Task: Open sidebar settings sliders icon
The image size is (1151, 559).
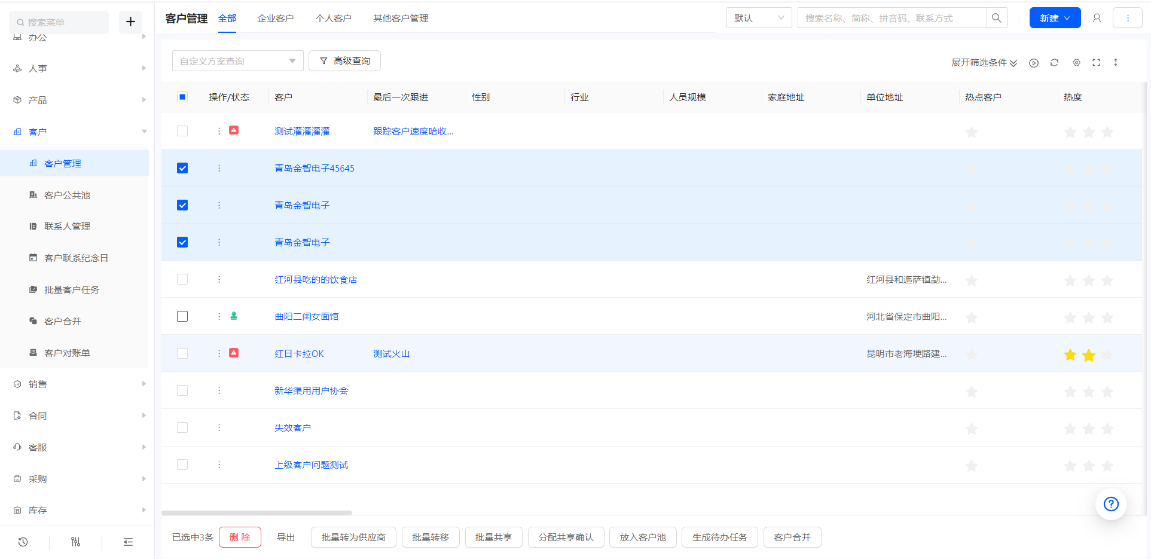Action: [75, 542]
